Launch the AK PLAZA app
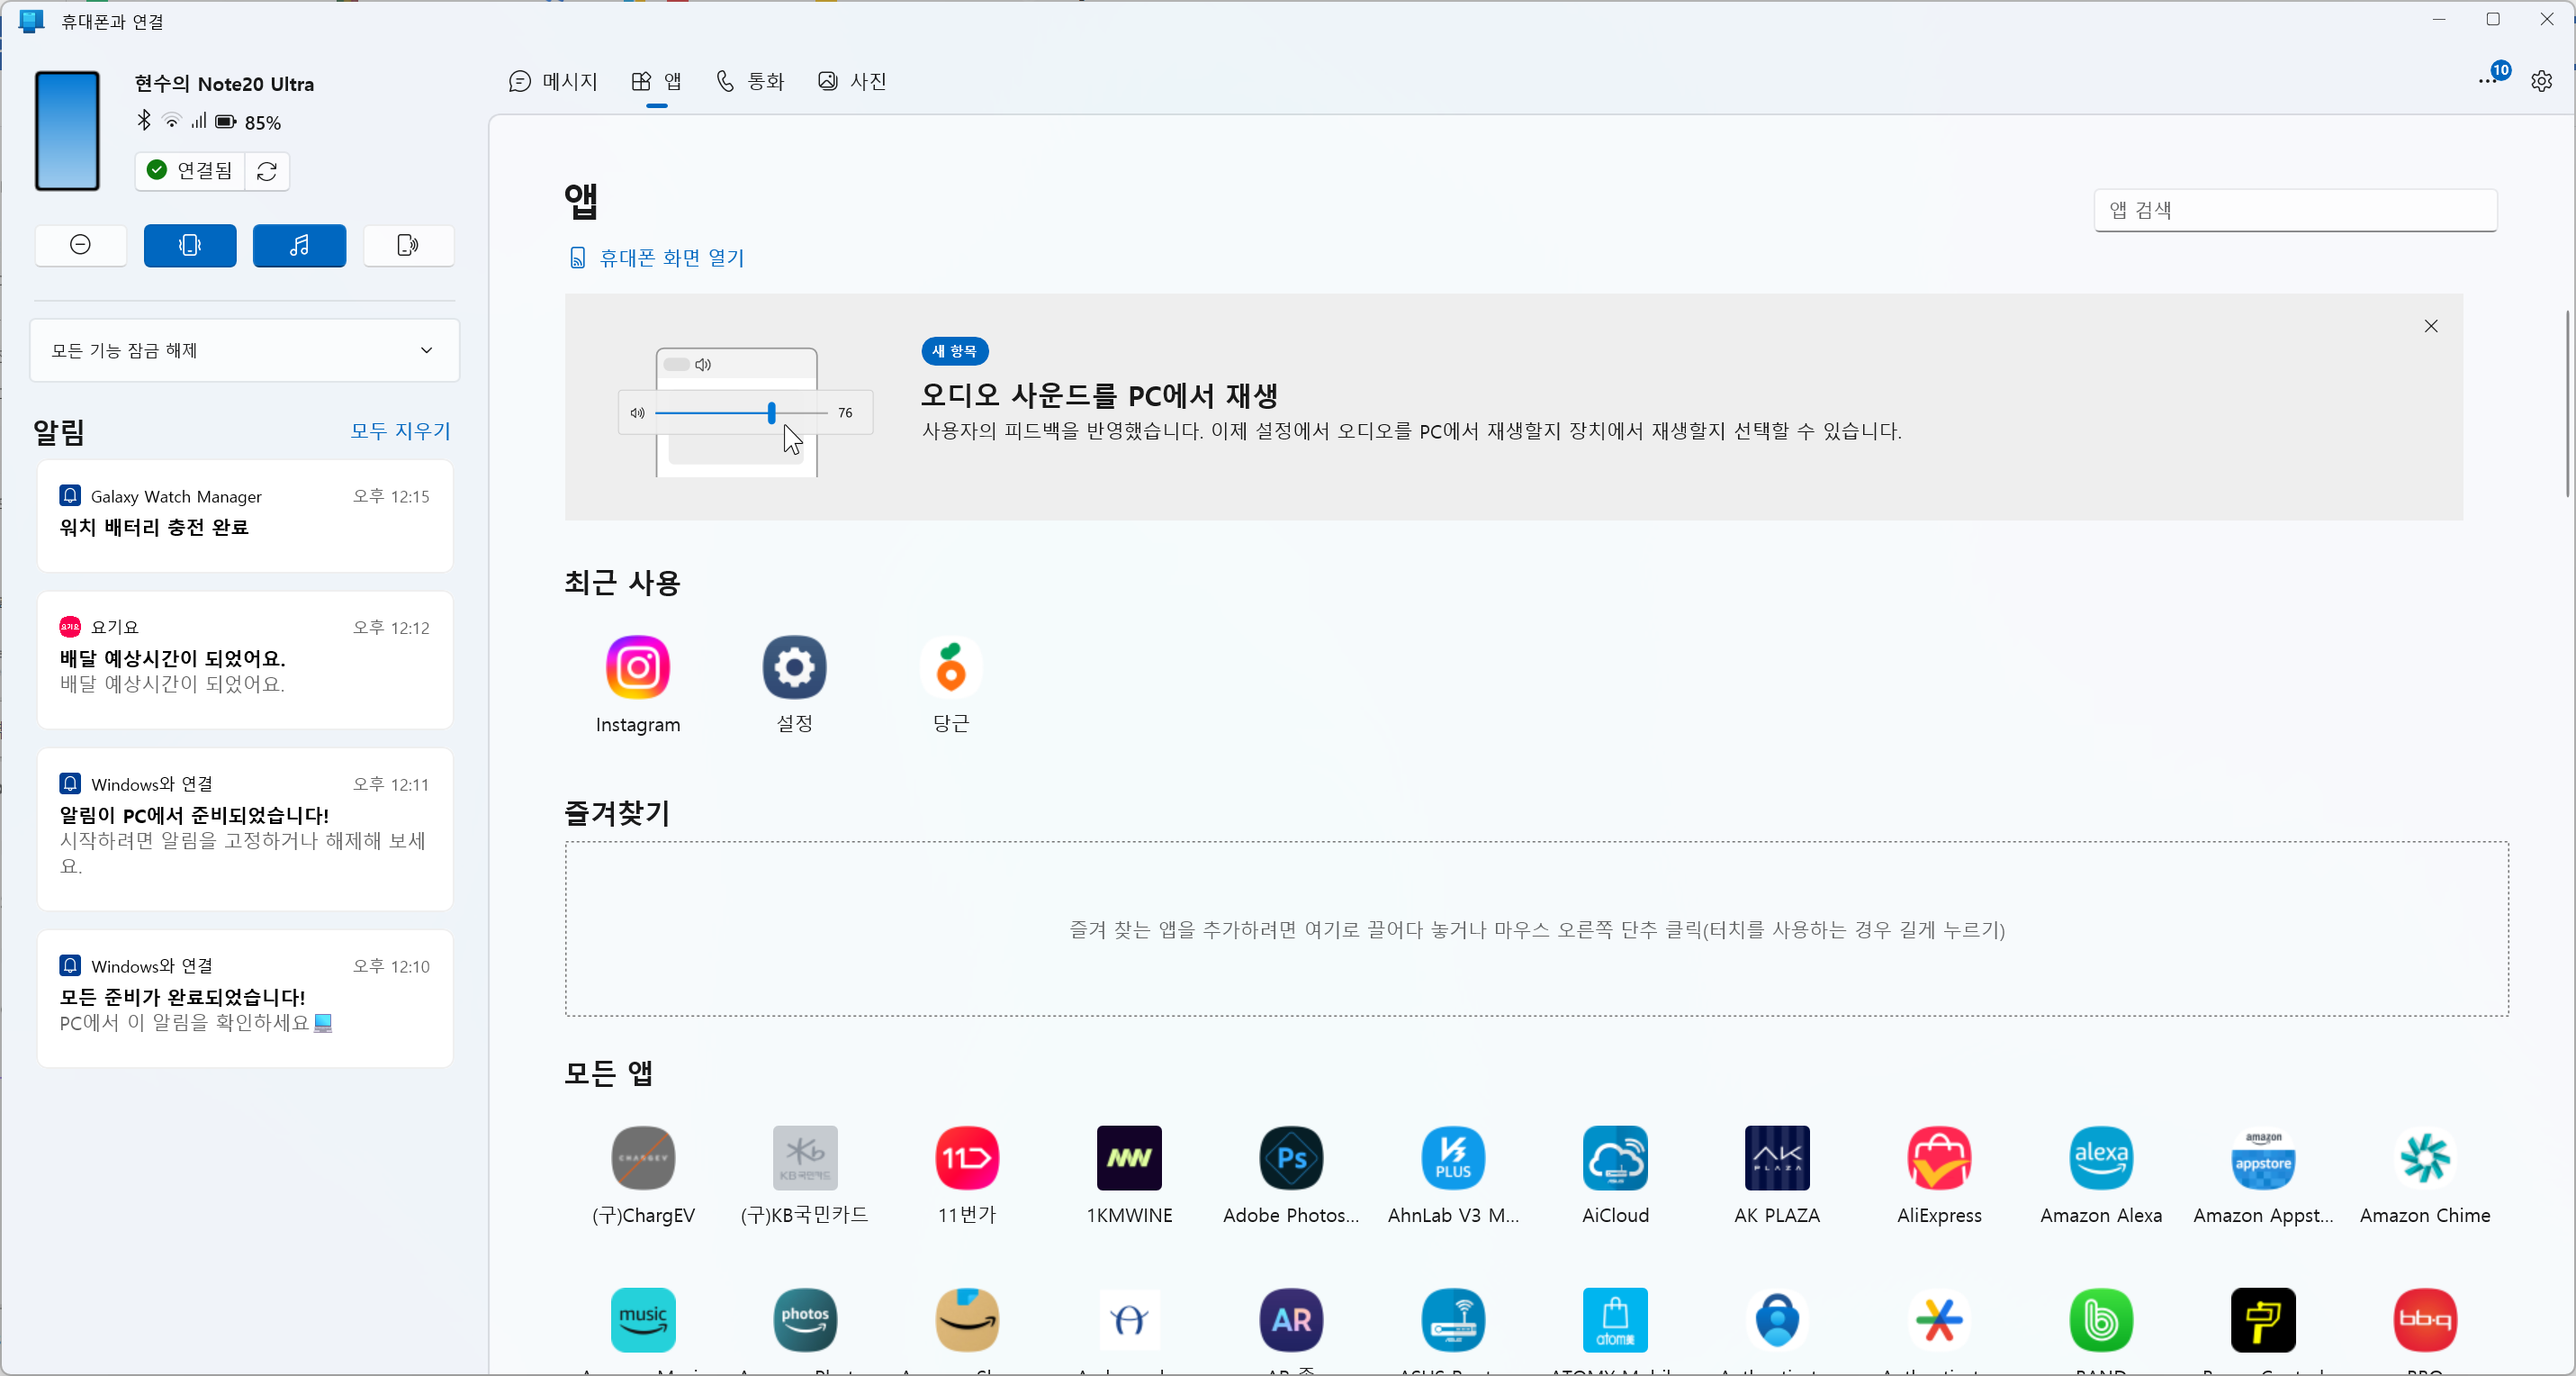 (1777, 1158)
